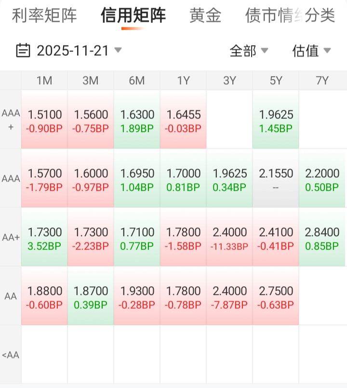The width and height of the screenshot is (347, 388).
Task: Click the AA 5Y cell showing 2.7500
Action: coord(276,296)
